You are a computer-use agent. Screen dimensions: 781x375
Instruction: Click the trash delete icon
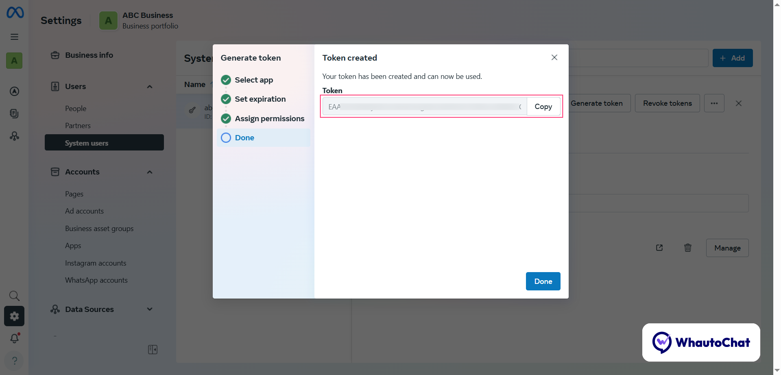pyautogui.click(x=687, y=248)
